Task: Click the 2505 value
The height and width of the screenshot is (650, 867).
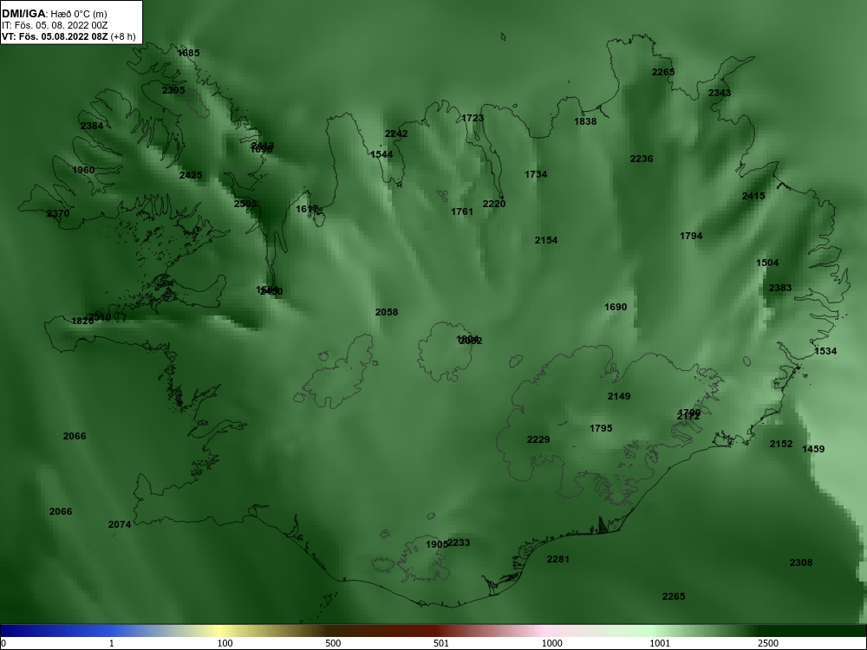Action: 245,204
